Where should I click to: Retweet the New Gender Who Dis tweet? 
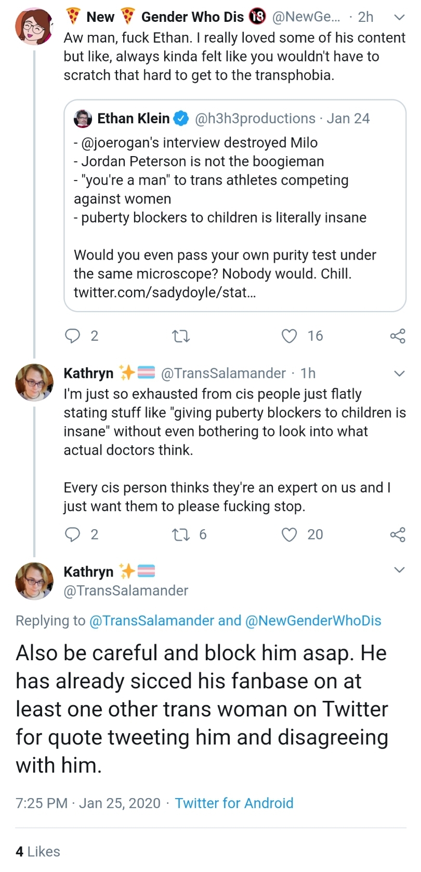click(x=180, y=336)
